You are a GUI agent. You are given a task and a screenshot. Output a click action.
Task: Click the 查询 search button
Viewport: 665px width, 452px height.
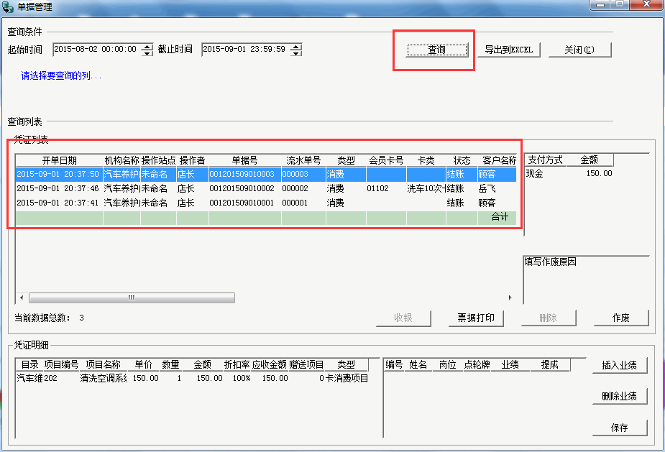coord(437,50)
